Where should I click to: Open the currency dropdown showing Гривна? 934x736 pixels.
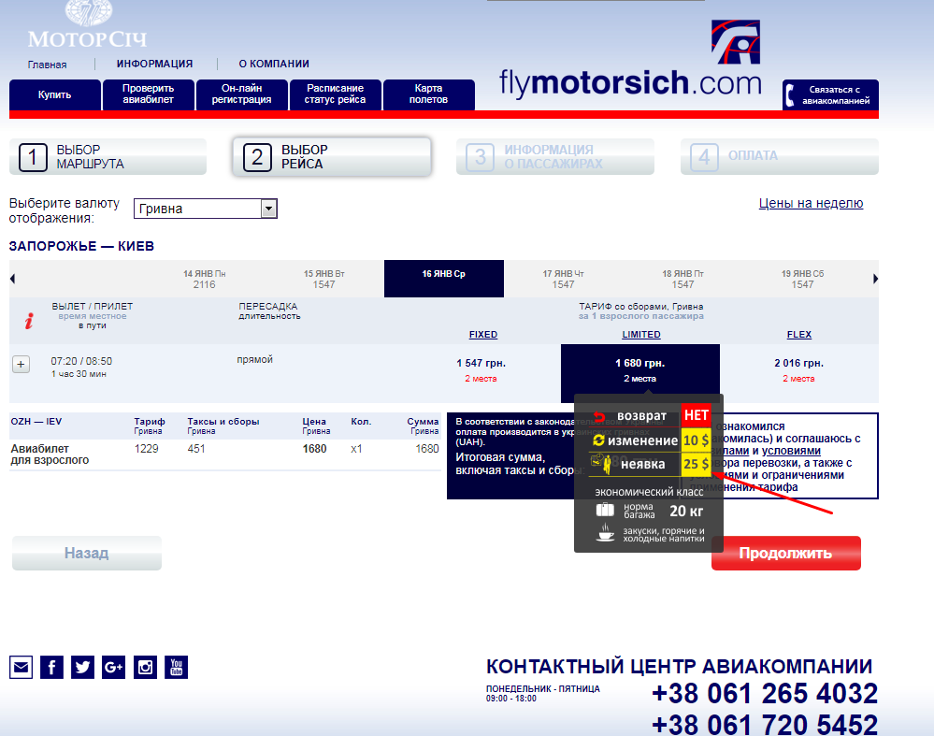[206, 209]
